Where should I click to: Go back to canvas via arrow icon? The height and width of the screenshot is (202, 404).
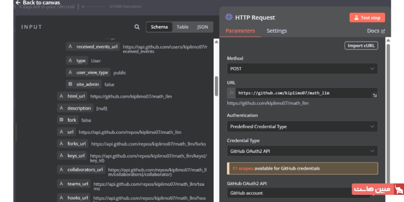coord(18,3)
